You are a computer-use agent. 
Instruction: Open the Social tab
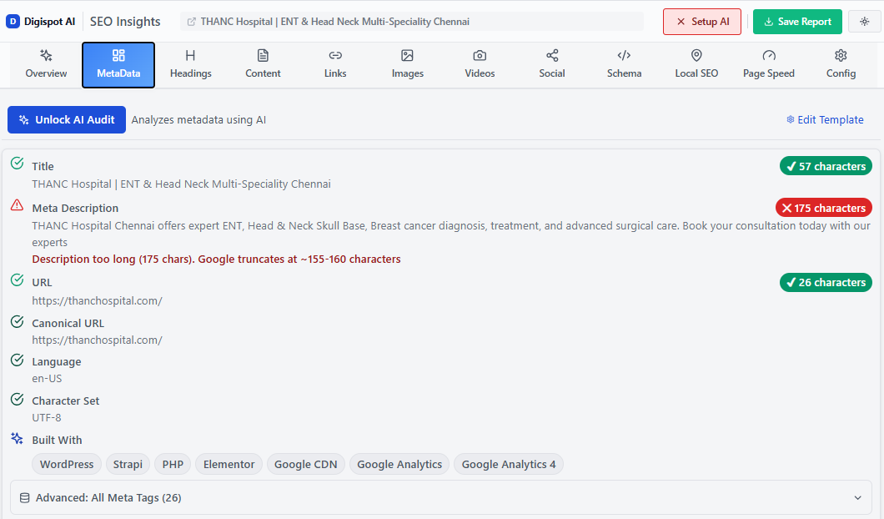point(552,65)
